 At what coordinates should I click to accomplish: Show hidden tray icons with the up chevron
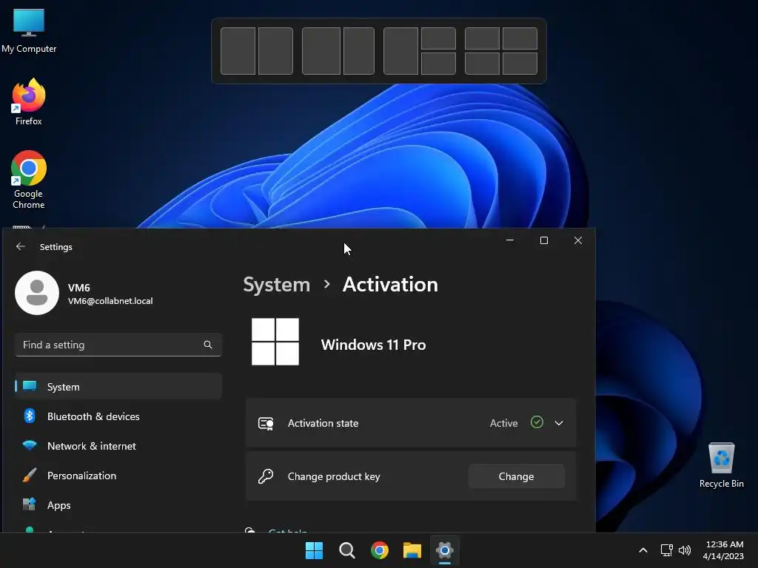pyautogui.click(x=643, y=550)
